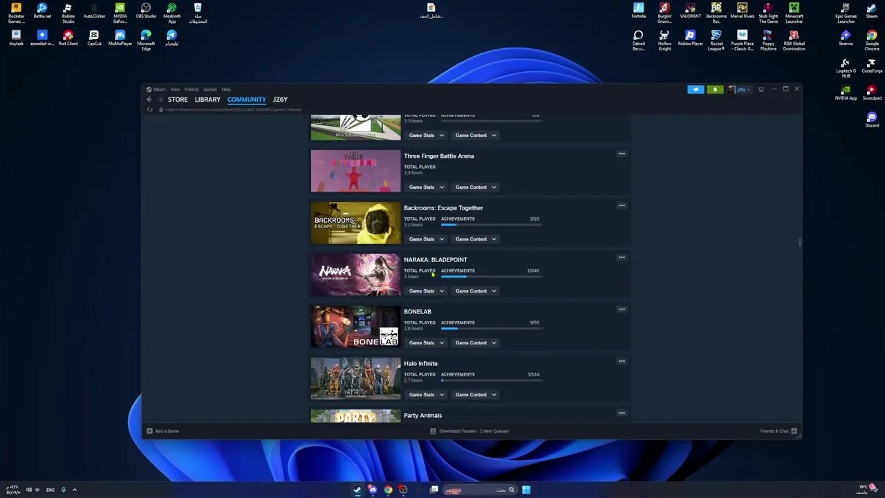Toggle microphone icon in system tray
885x498 pixels.
[x=63, y=490]
